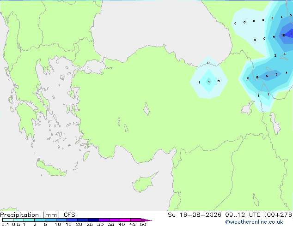This screenshot has width=293, height=226.
Task: Click the centre 1 value in diamond contour
Action: point(209,82)
